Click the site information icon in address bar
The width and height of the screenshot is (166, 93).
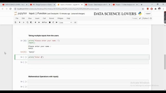point(15,9)
